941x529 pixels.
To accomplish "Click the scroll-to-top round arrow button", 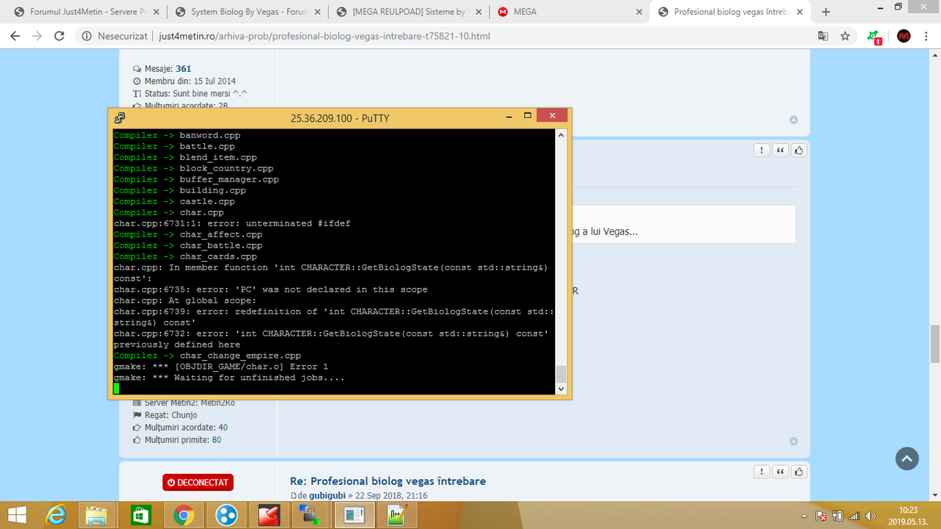I will (907, 458).
